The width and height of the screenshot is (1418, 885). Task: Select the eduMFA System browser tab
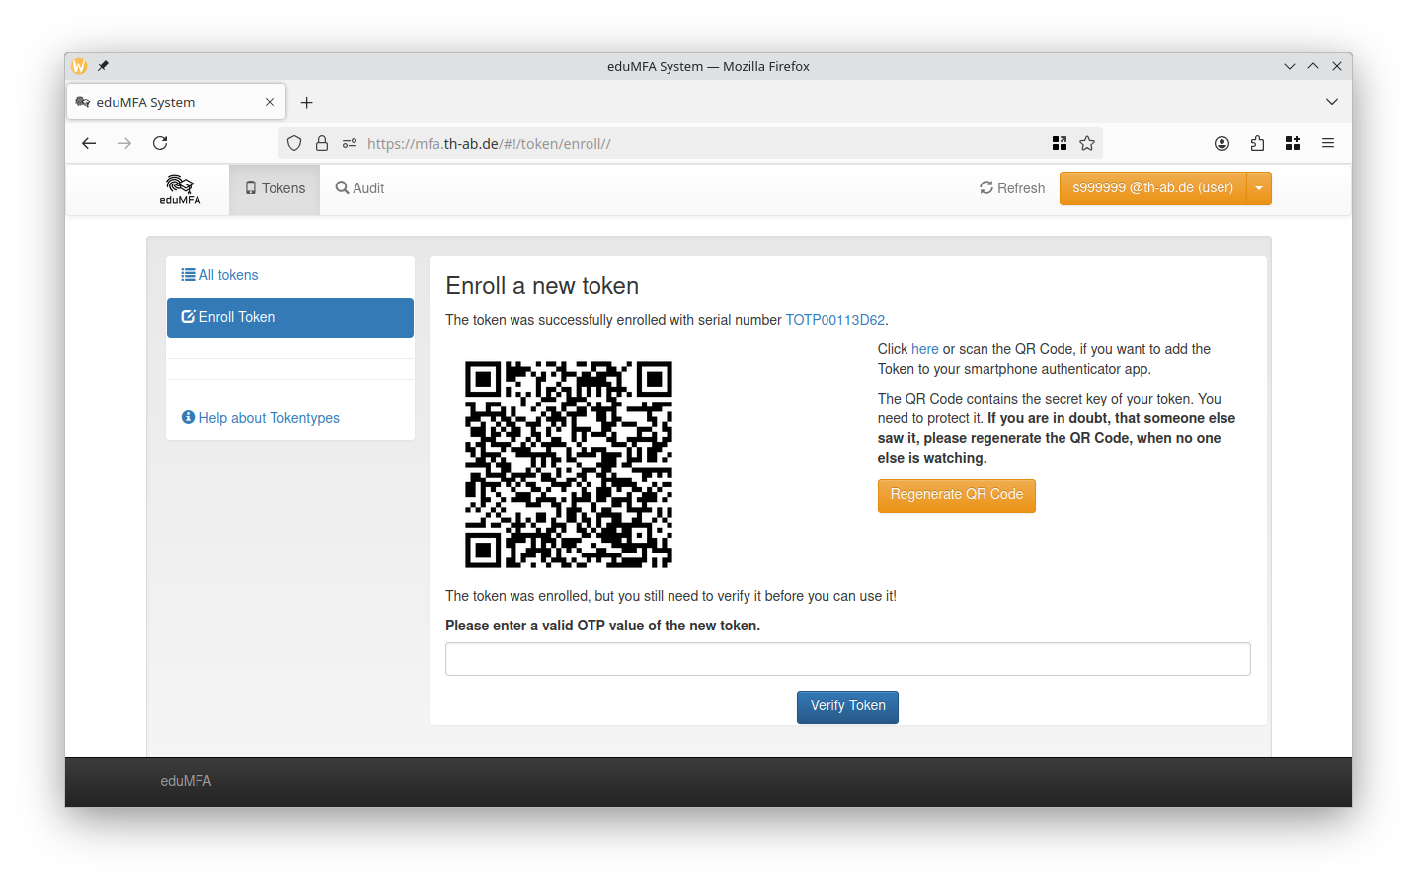click(177, 102)
